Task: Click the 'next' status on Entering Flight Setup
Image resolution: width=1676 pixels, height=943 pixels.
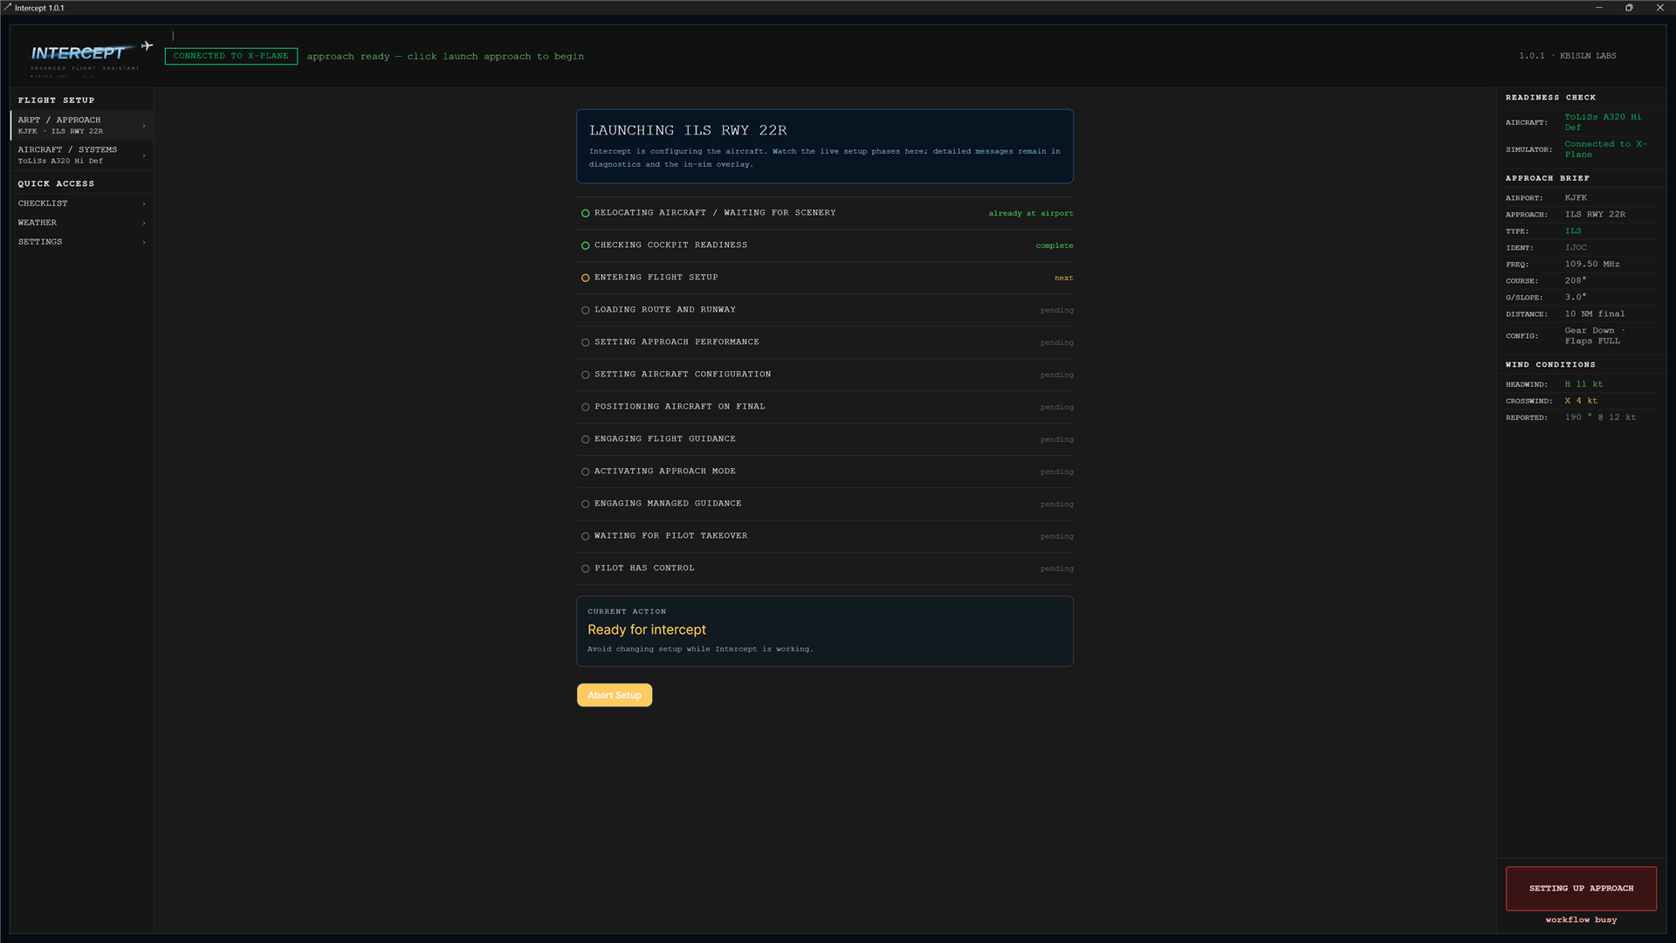Action: pos(1063,278)
